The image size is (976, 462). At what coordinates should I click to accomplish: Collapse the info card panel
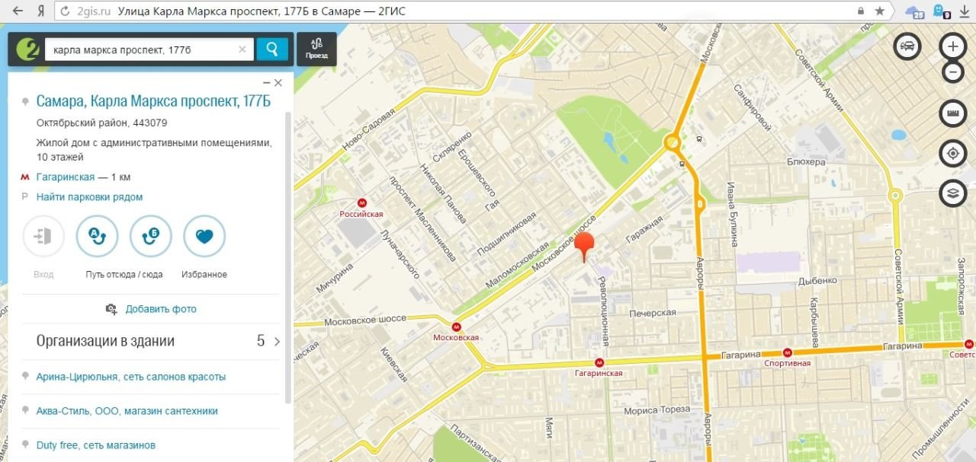266,83
